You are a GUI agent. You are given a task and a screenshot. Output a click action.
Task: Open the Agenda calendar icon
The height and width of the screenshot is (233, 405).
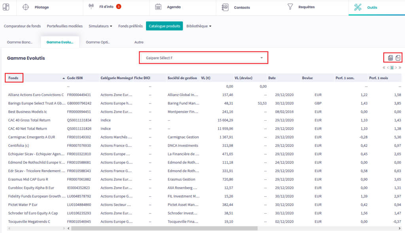click(158, 7)
